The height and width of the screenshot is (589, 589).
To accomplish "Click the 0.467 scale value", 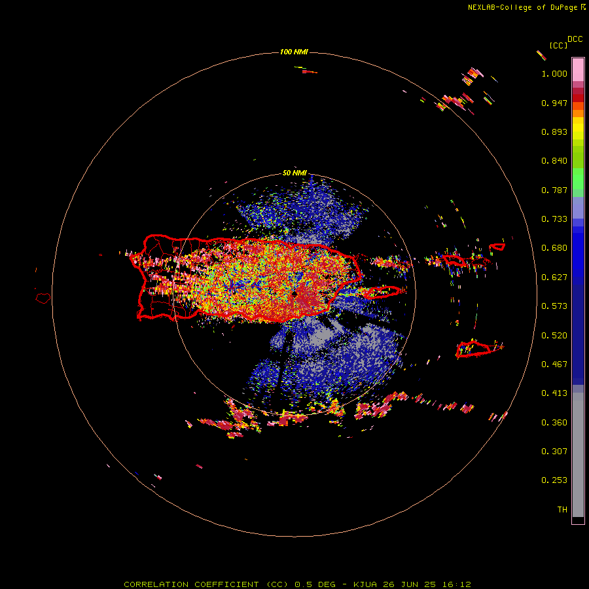I will 554,365.
